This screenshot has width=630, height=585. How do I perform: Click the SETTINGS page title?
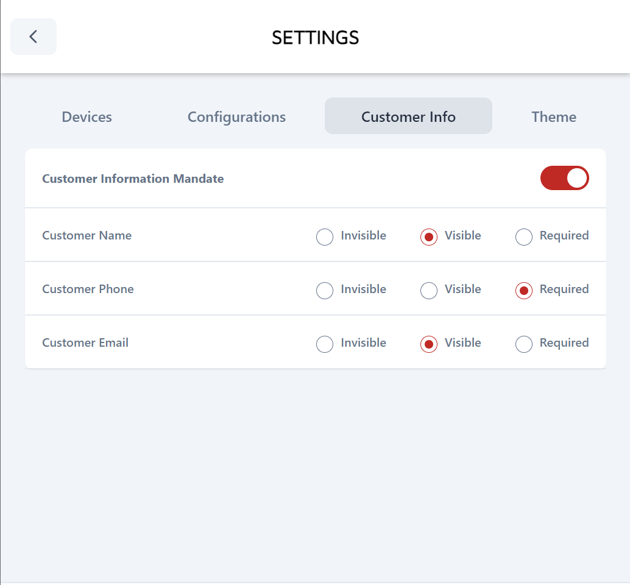point(315,38)
